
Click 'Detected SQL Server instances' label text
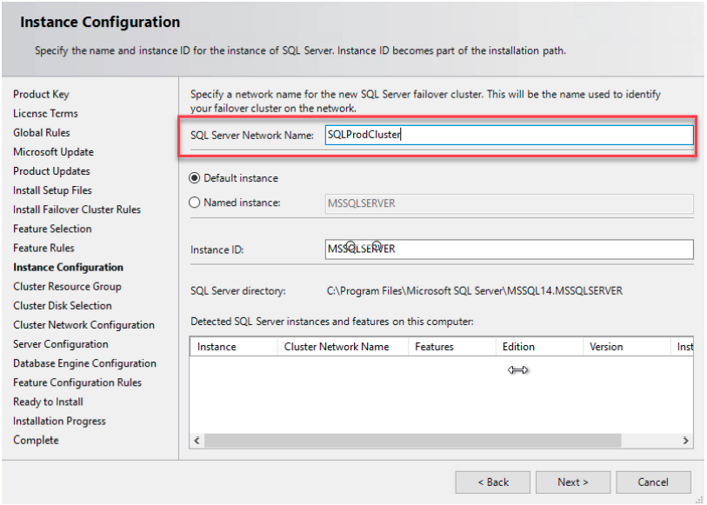pos(332,322)
